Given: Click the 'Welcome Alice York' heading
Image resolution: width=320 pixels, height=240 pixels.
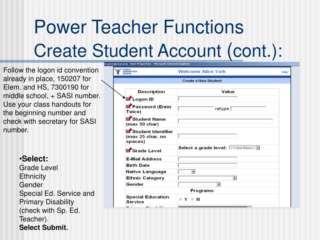Looking at the screenshot, I should 202,72.
